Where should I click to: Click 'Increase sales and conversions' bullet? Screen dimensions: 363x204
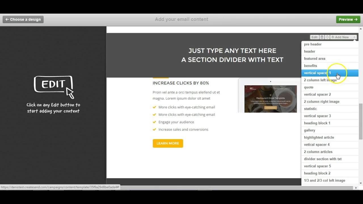(x=183, y=129)
